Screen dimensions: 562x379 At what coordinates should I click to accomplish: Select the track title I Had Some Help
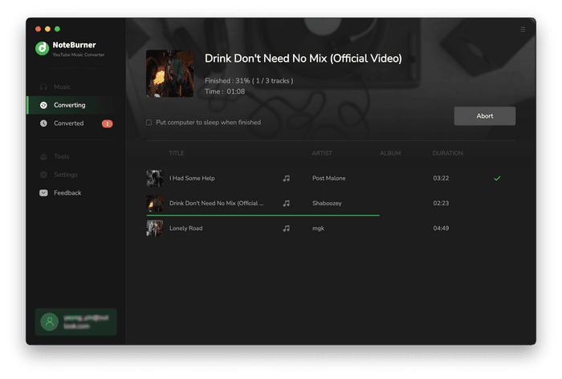click(192, 178)
